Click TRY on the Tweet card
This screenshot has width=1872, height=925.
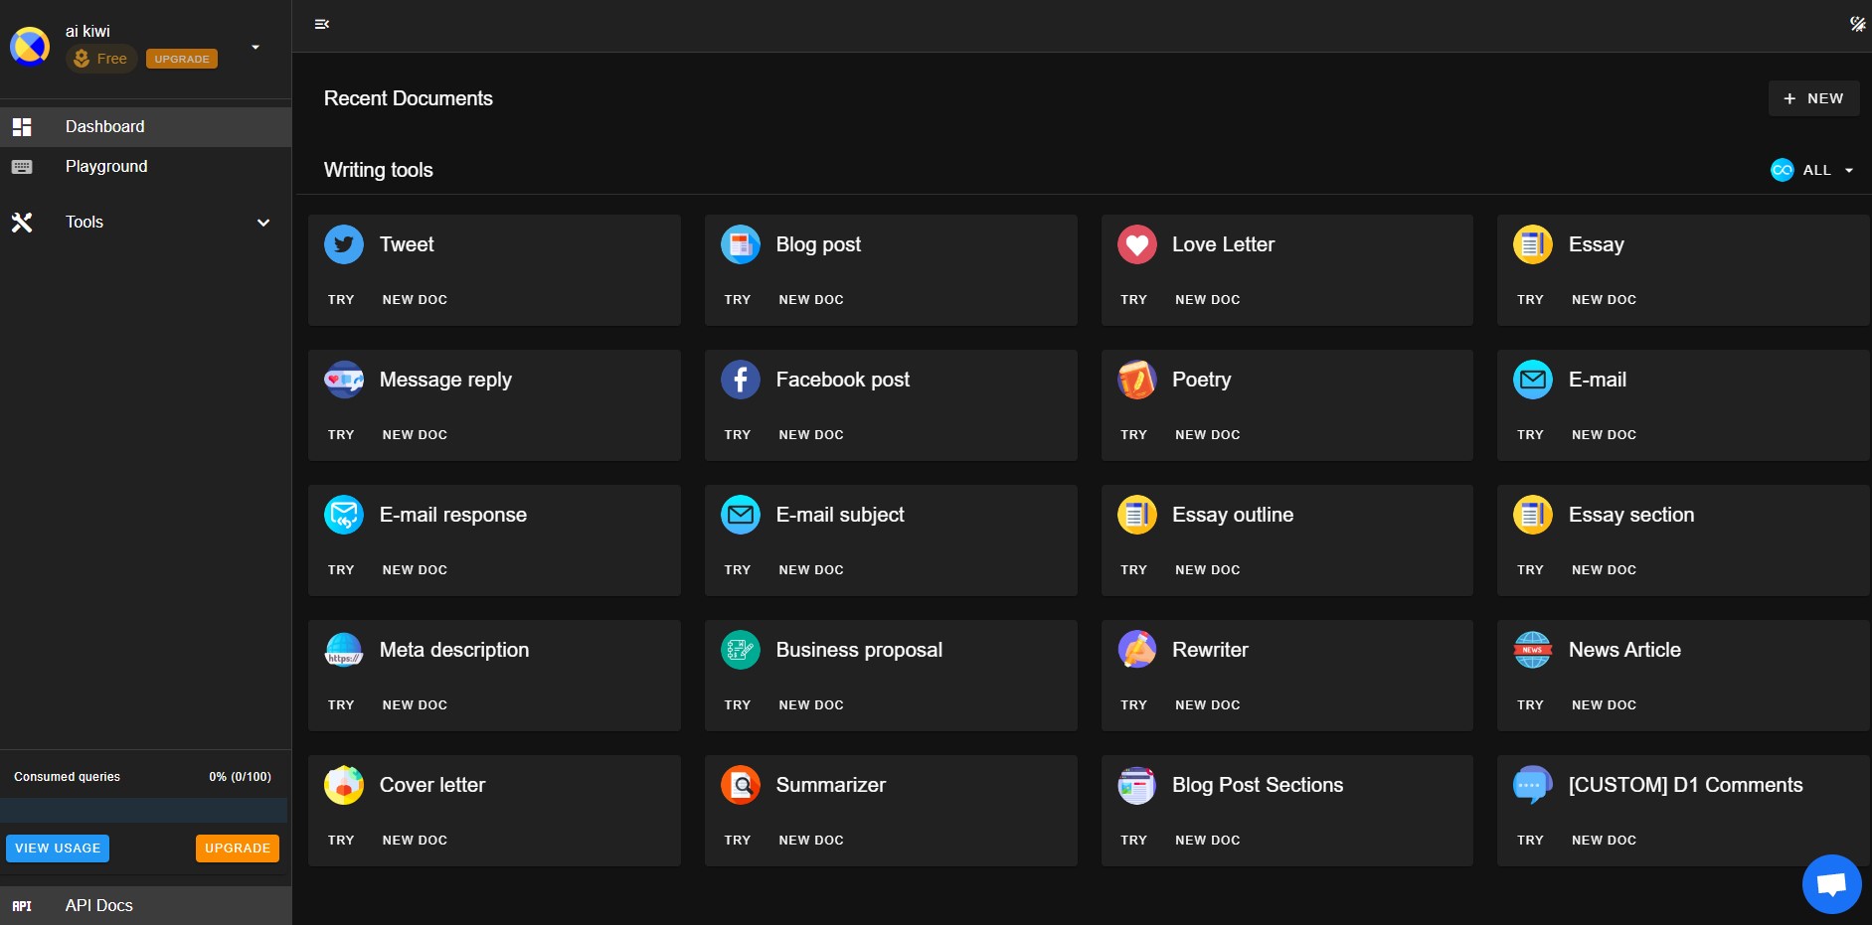click(x=341, y=299)
